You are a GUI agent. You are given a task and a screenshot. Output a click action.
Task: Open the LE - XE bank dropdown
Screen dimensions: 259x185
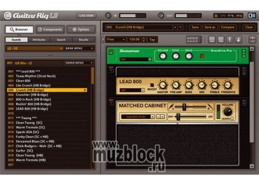coord(35,48)
